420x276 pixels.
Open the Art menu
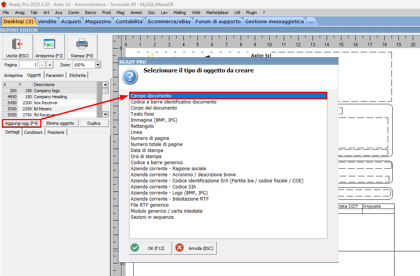[46, 13]
